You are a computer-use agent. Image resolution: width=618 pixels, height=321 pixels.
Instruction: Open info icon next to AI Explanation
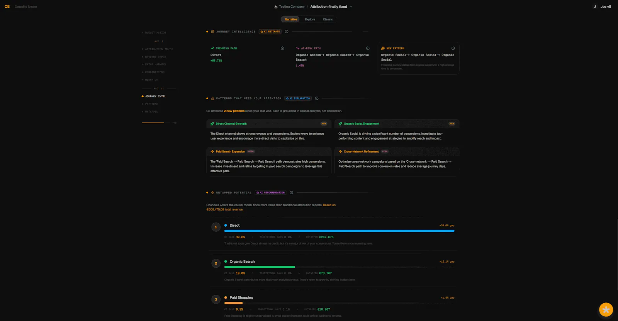317,99
